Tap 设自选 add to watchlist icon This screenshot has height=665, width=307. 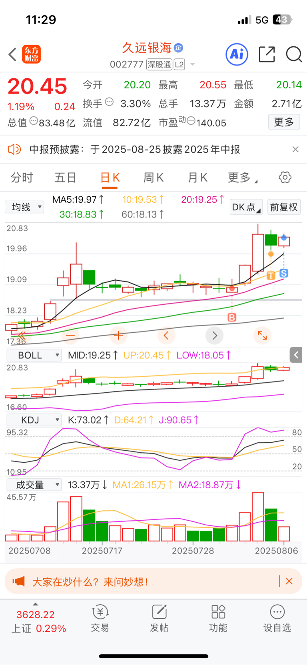click(277, 618)
